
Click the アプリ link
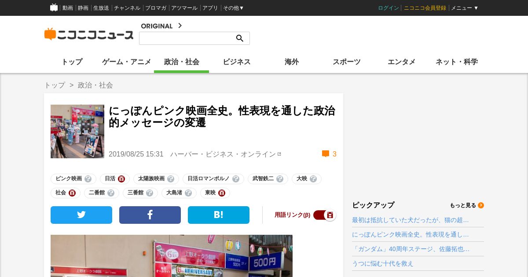[210, 8]
